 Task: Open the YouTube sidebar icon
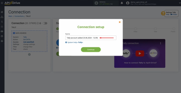coord(2,31)
